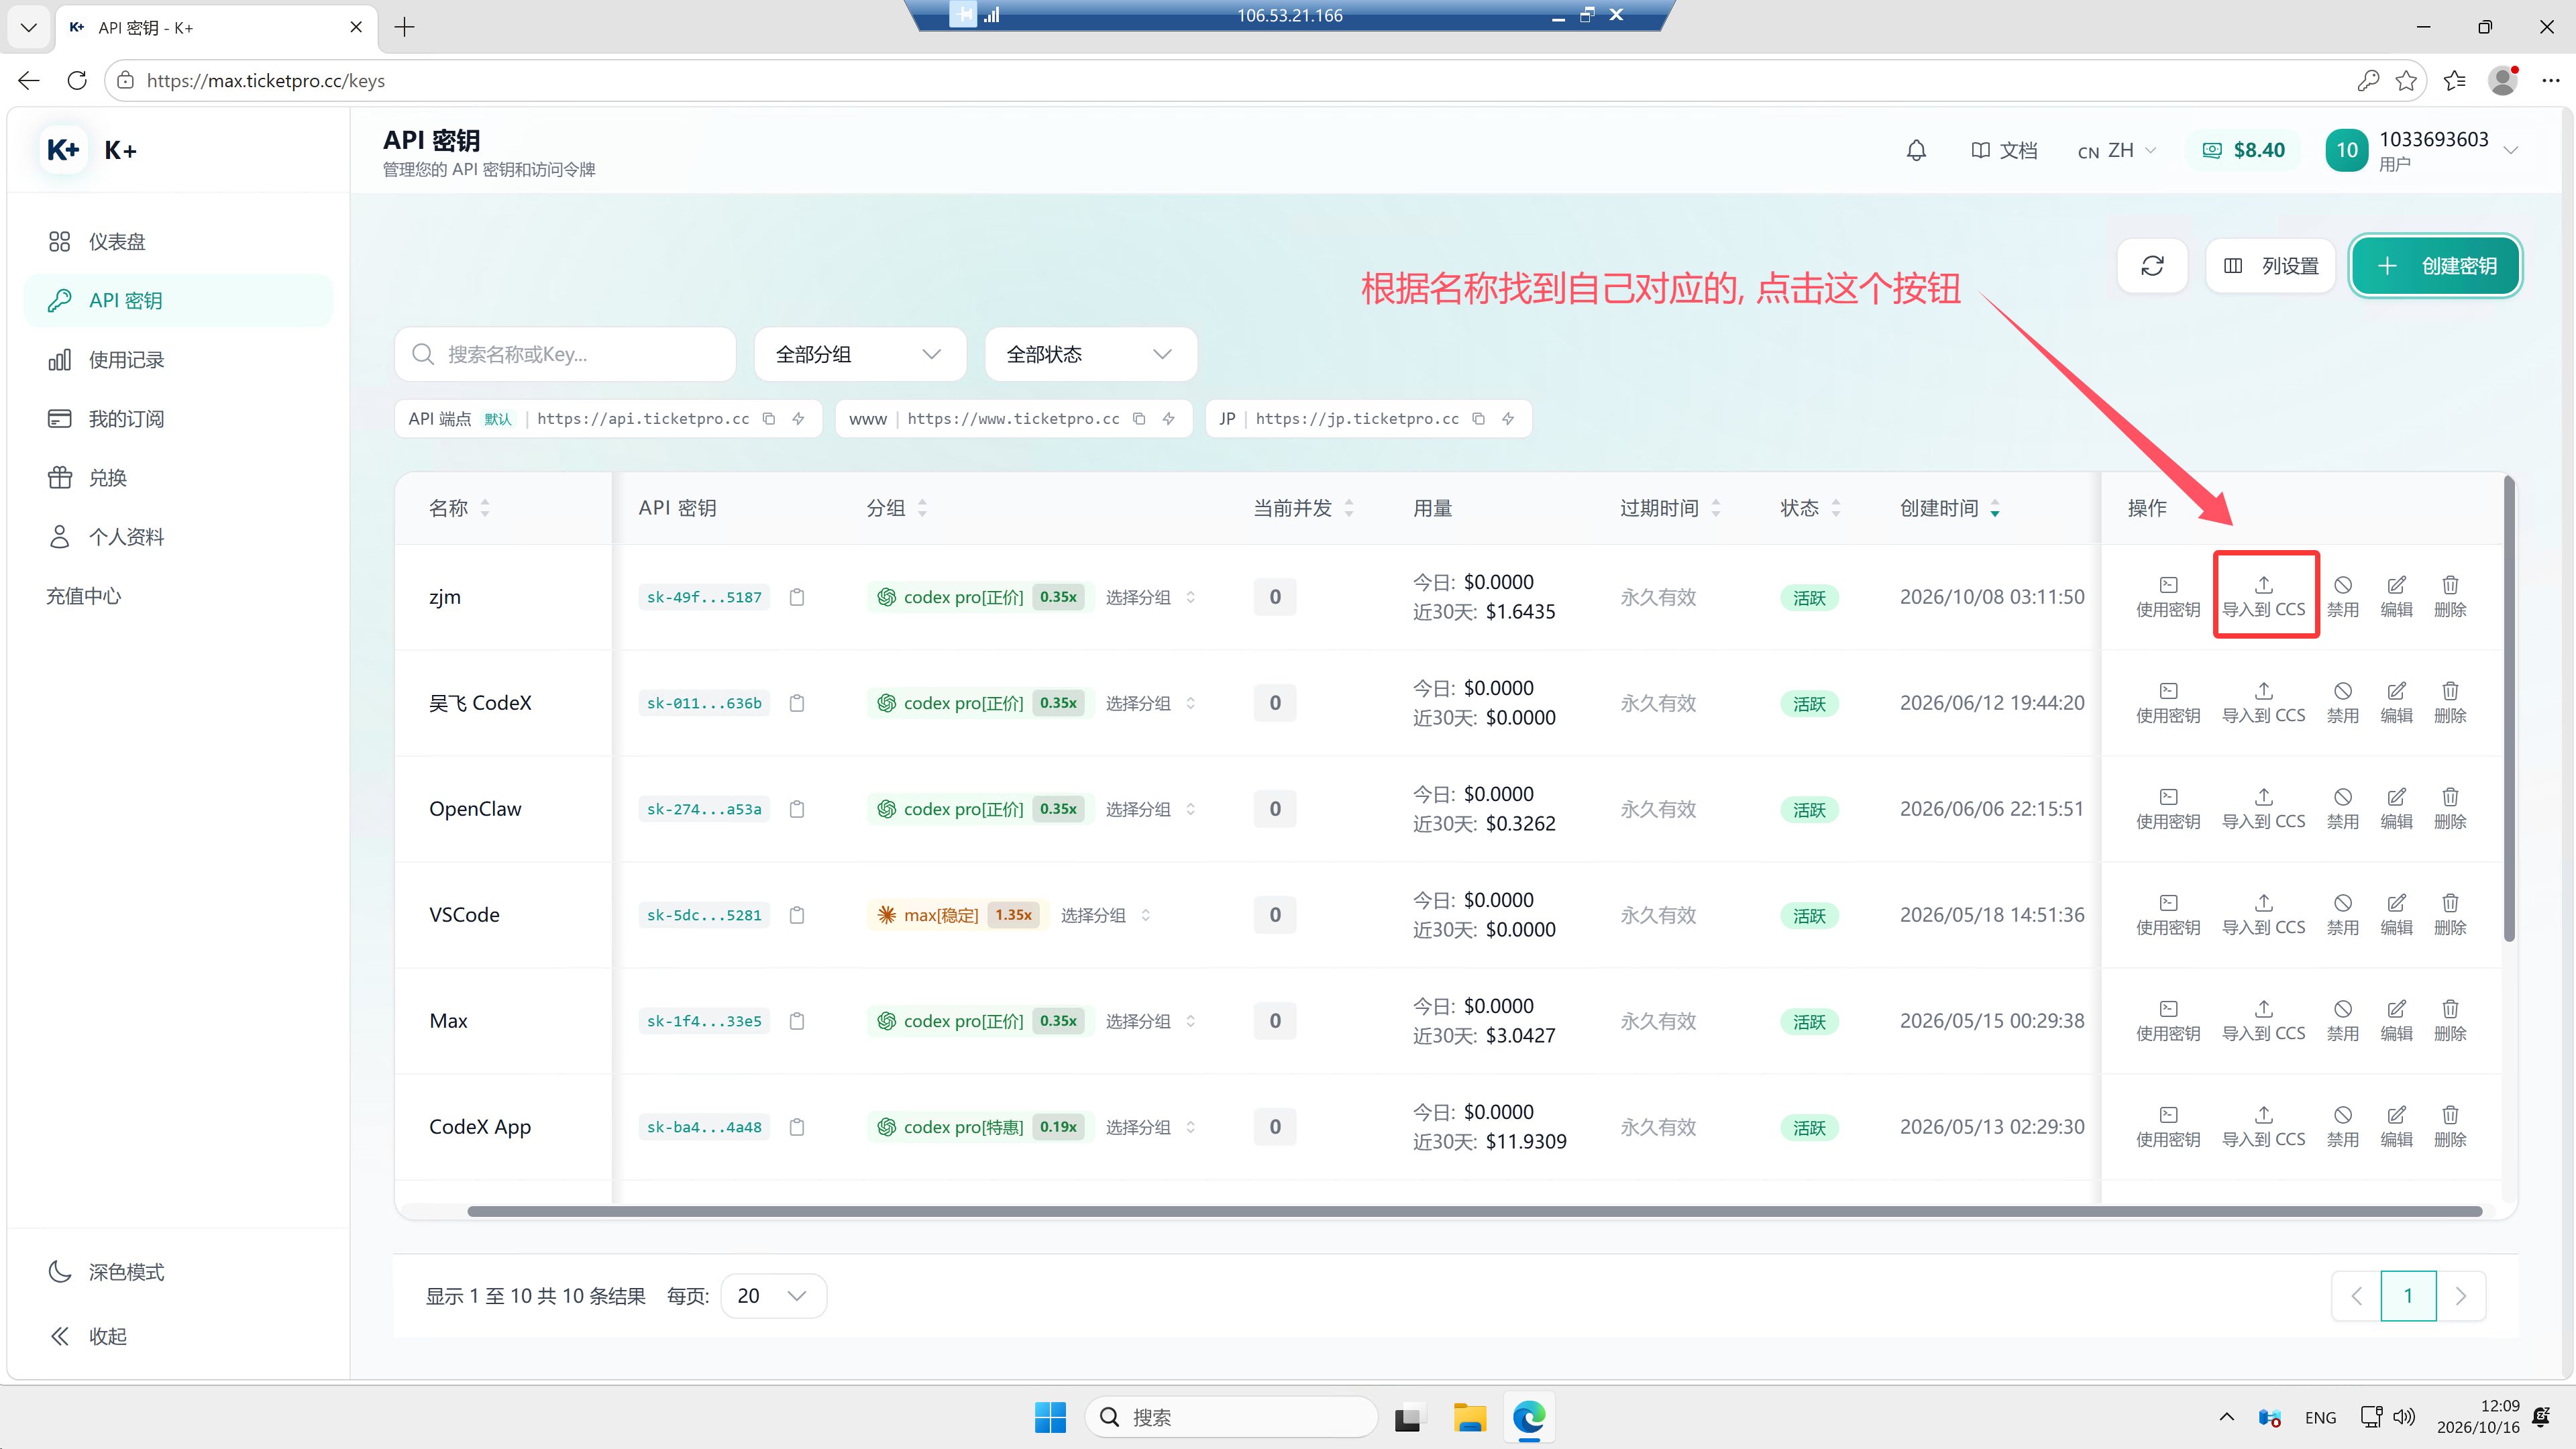
Task: Click the refresh icon beside 列设置
Action: 2152,266
